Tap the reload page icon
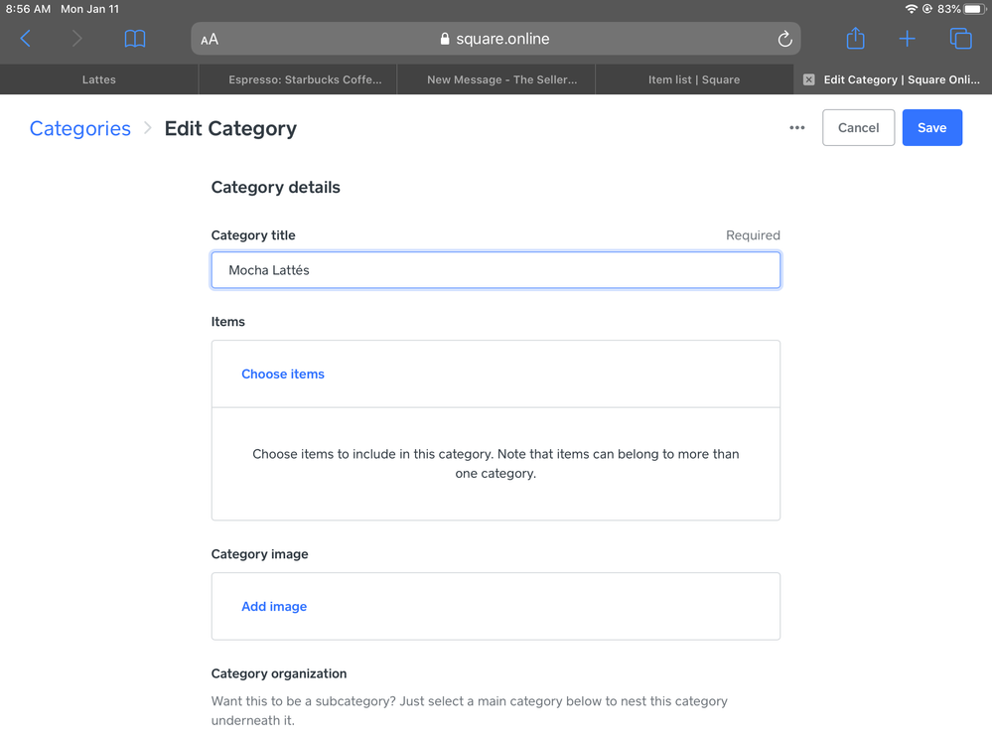 784,39
